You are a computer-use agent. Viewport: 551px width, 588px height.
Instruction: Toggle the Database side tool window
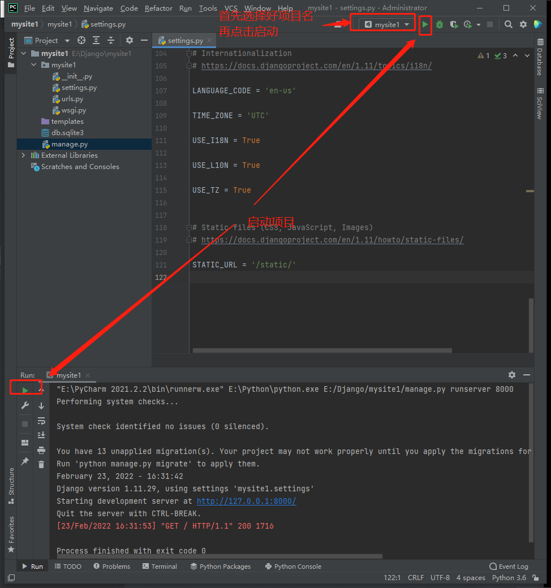pyautogui.click(x=540, y=57)
